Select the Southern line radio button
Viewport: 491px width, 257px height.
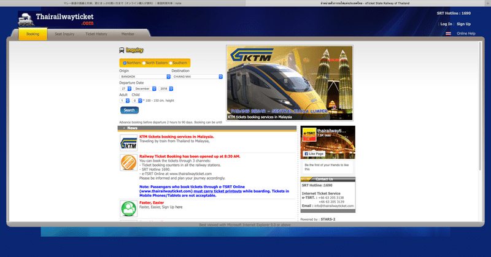pyautogui.click(x=171, y=63)
